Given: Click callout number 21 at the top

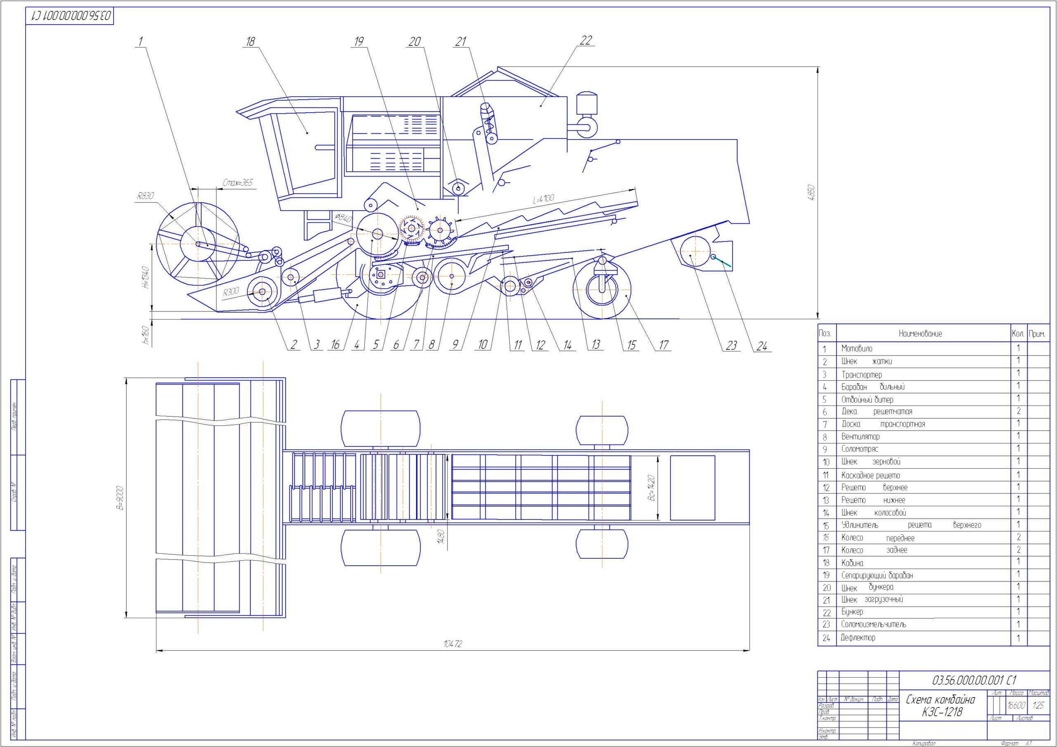Looking at the screenshot, I should click(460, 41).
